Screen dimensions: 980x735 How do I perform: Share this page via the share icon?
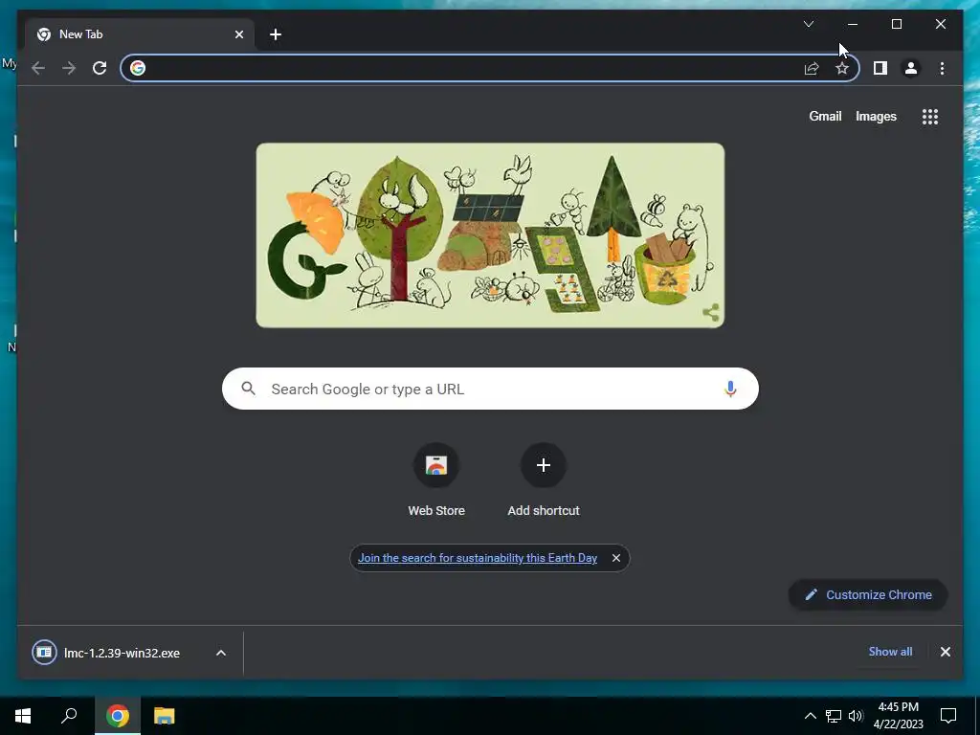tap(812, 68)
